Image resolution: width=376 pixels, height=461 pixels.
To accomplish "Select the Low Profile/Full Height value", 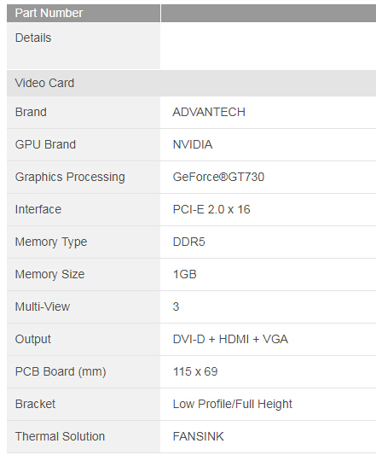I will tap(233, 405).
